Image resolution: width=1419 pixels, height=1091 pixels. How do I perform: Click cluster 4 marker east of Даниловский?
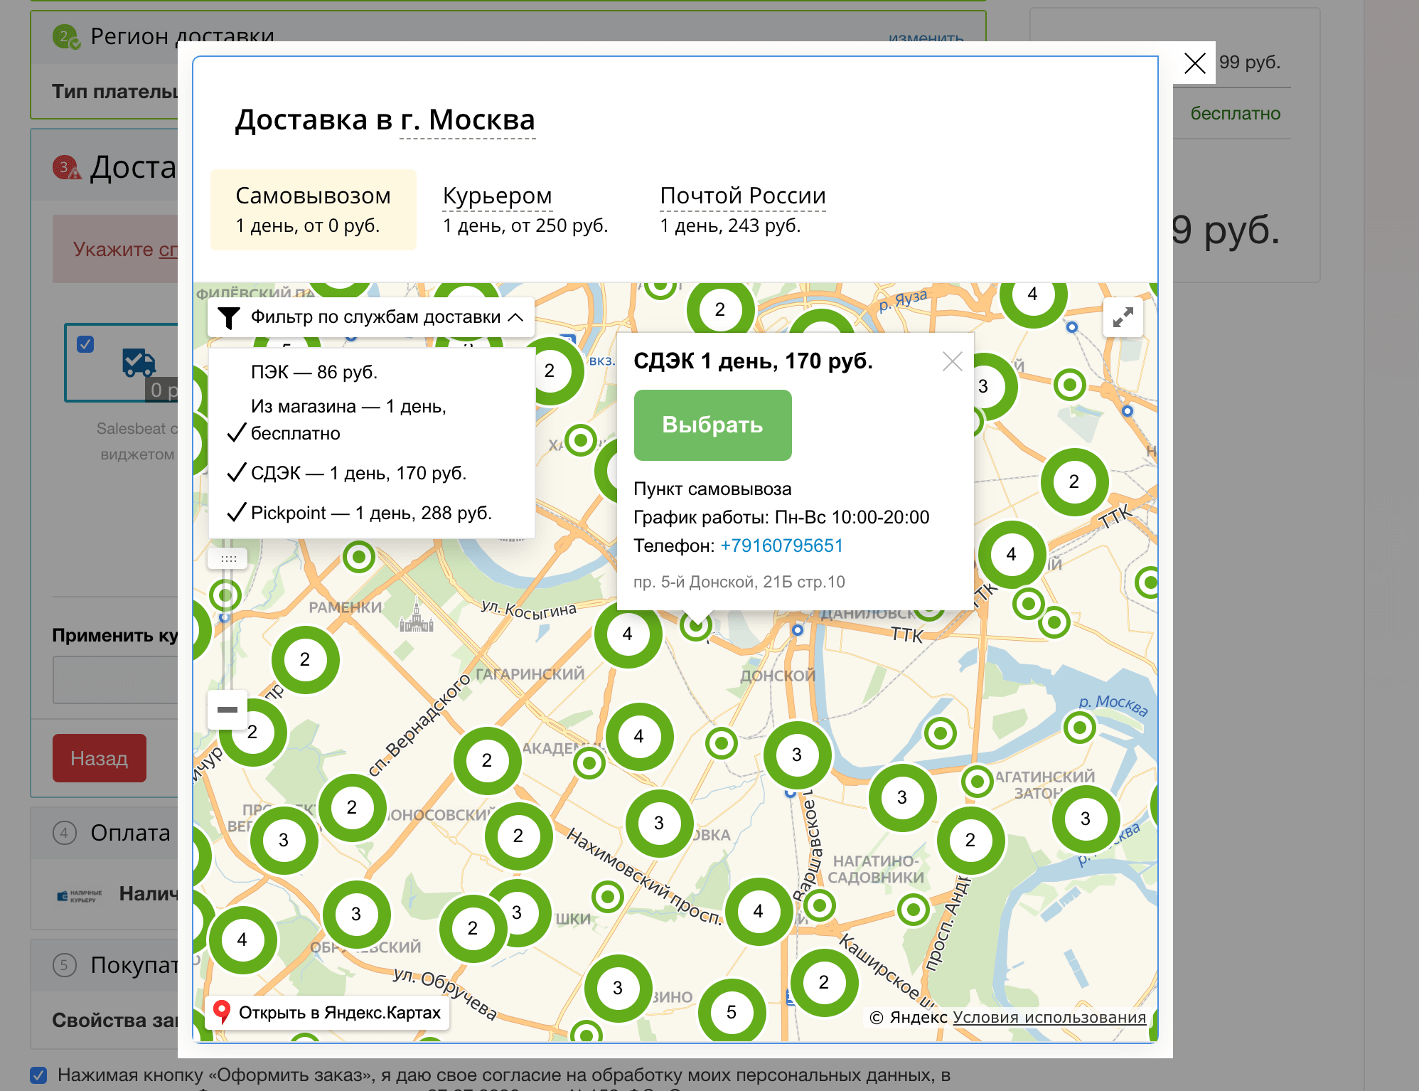point(1012,554)
